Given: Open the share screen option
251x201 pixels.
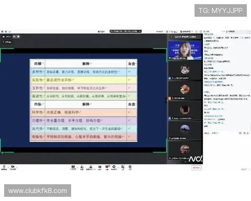Looking at the screenshot, I should click(73, 167).
